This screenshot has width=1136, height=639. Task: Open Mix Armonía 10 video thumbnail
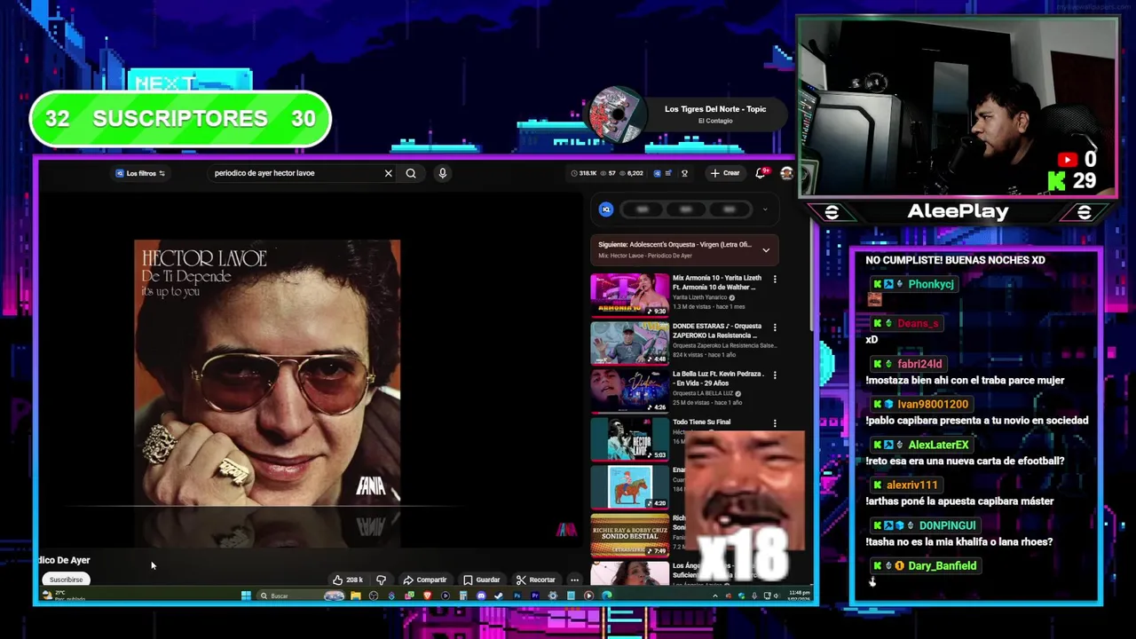pos(630,296)
